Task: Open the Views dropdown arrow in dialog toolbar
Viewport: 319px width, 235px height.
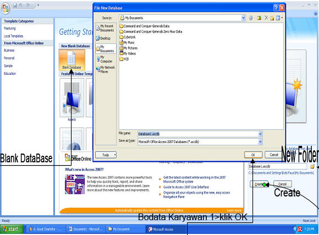Action: click(282, 18)
